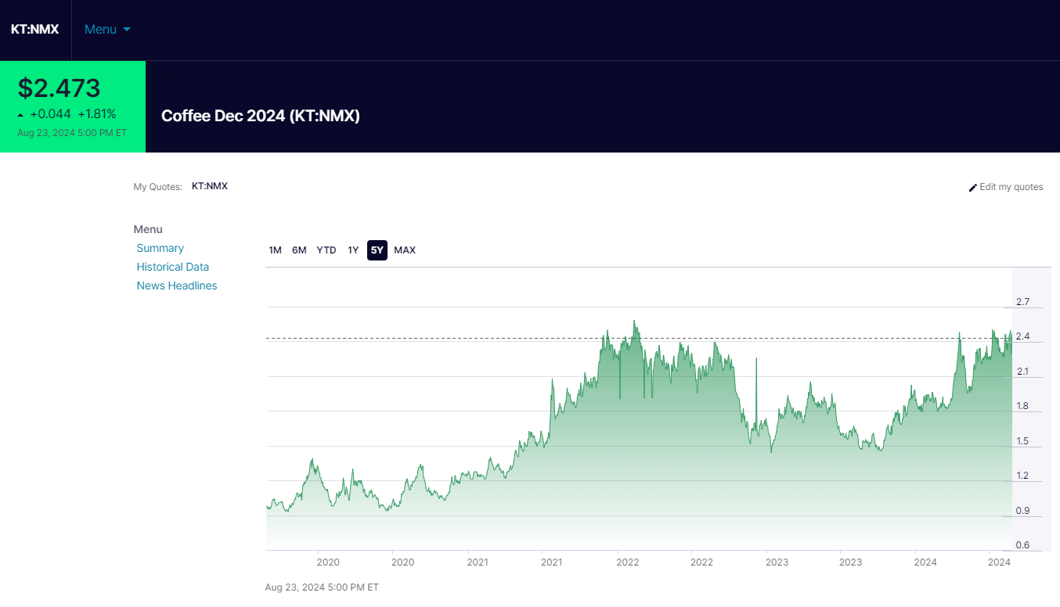Click the KT:NMX logo in the header
Image resolution: width=1060 pixels, height=607 pixels.
34,30
